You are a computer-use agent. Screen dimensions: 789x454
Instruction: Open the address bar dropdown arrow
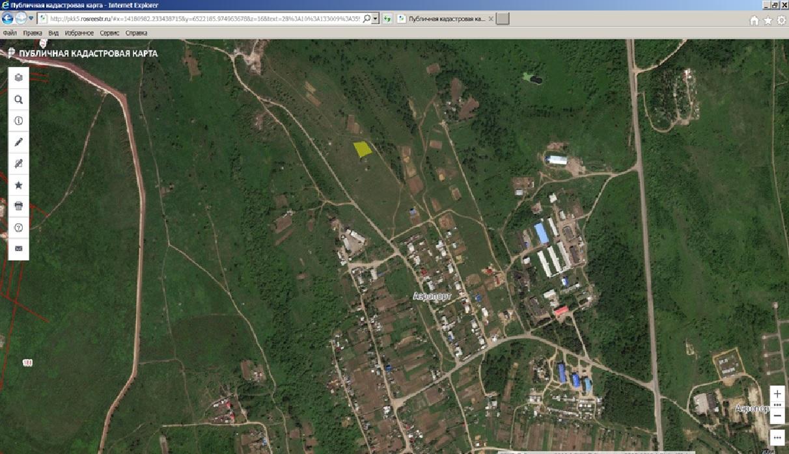(x=375, y=19)
